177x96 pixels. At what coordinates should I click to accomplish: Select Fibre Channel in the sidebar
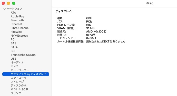(x=20, y=28)
